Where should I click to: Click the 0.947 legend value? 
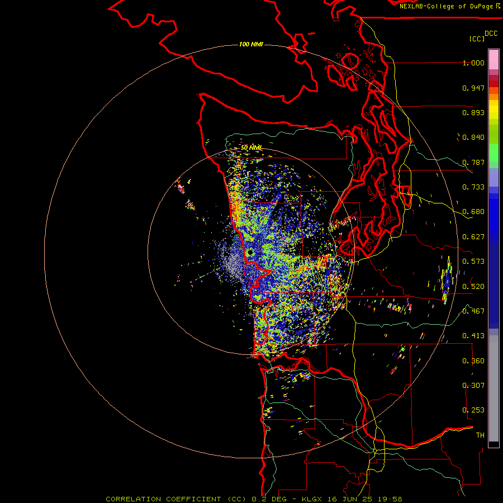coord(473,88)
